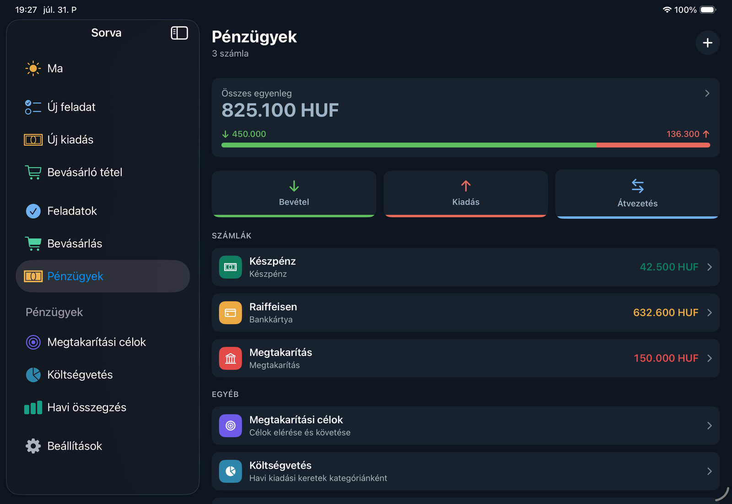
Task: Click the income-expense balance progress bar
Action: [466, 145]
